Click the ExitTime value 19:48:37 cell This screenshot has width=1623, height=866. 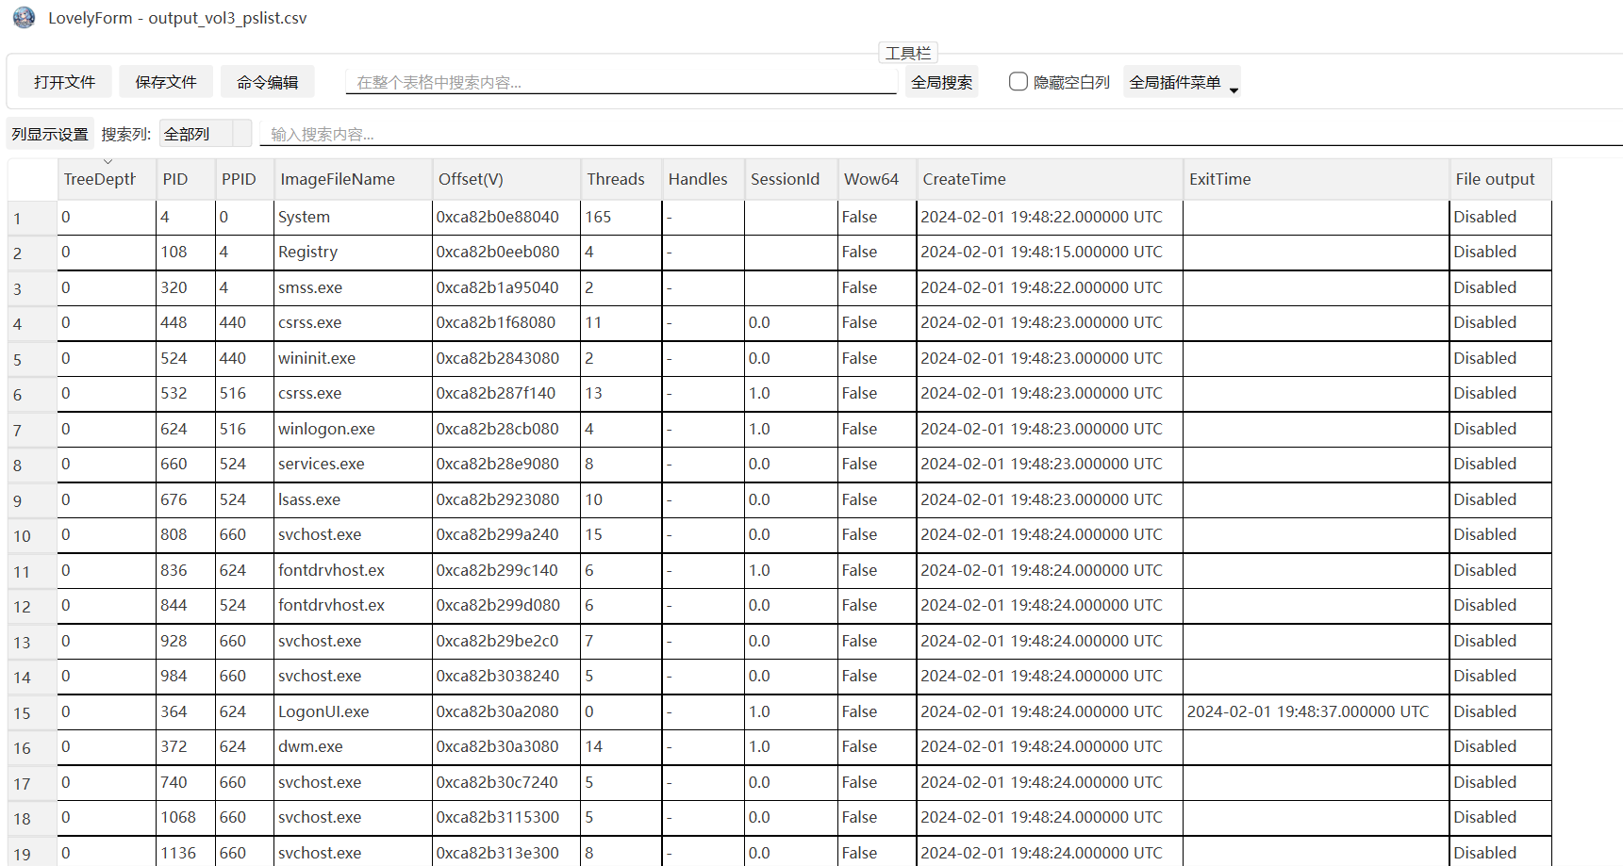[x=1317, y=711]
